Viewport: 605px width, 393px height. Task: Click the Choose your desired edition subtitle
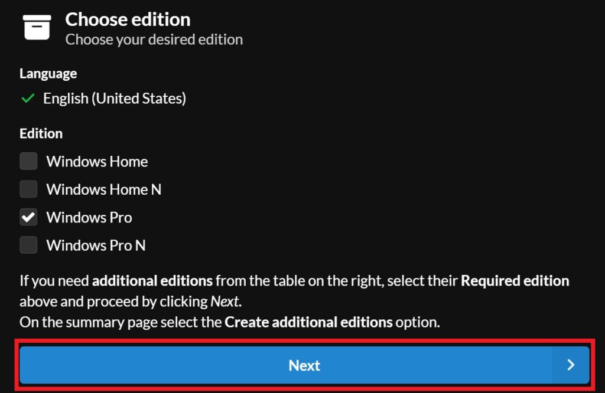click(154, 40)
